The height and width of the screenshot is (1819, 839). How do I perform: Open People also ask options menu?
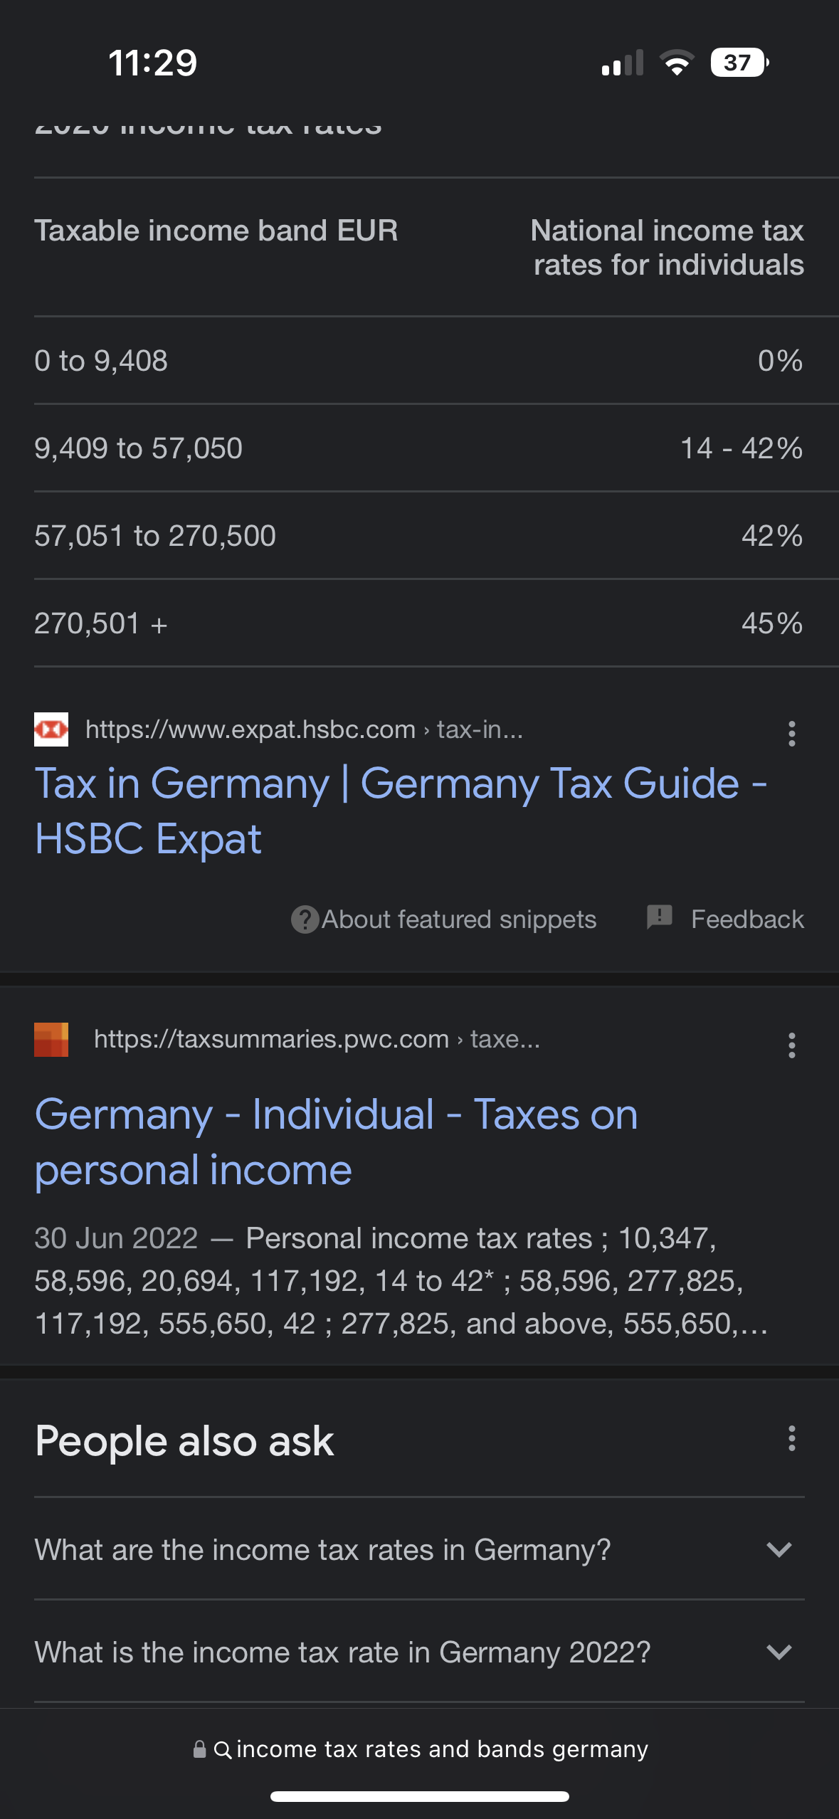[x=791, y=1438]
